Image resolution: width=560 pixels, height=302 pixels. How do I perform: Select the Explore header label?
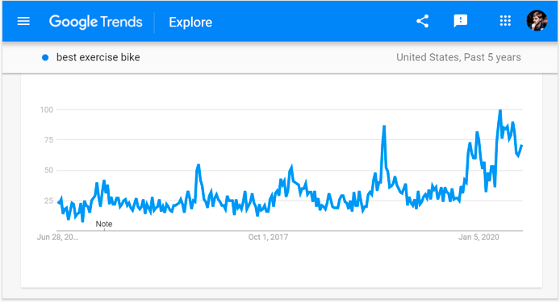tap(190, 22)
